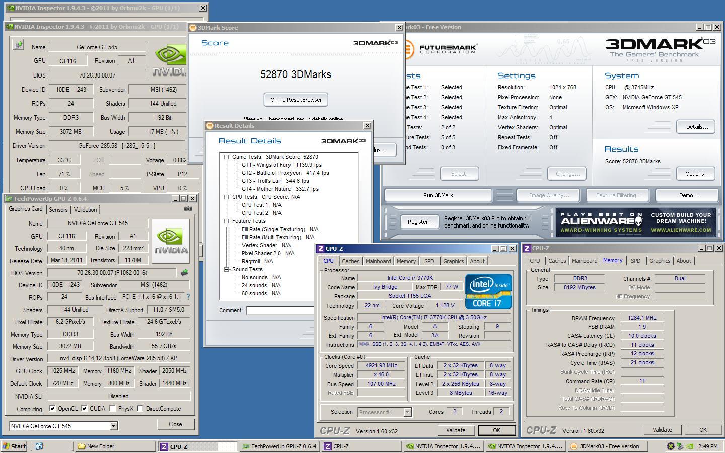Click OK in the right CPU-Z memory window
This screenshot has height=453, width=725.
click(703, 430)
